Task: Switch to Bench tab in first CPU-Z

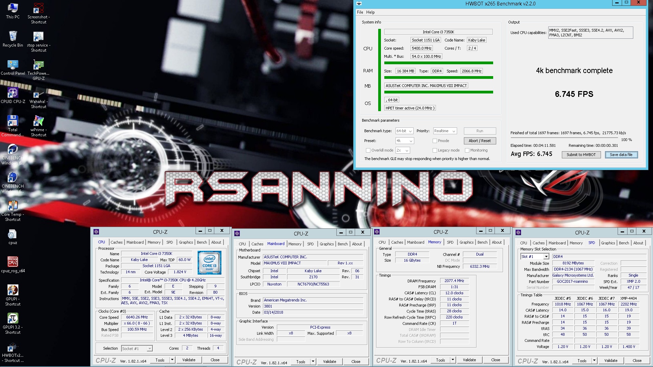Action: (202, 242)
